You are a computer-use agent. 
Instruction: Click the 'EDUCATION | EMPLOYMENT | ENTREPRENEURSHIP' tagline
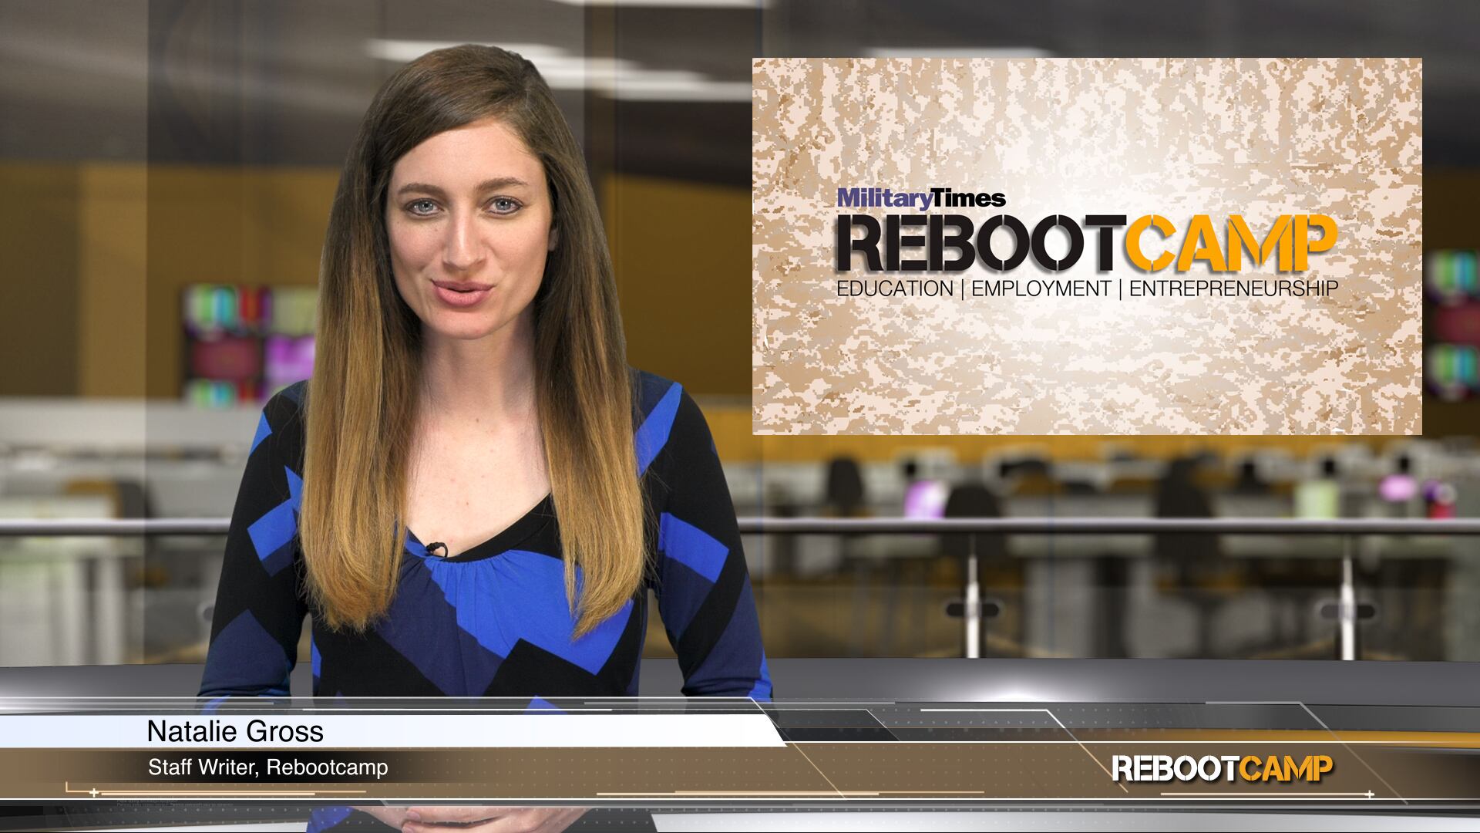point(1087,289)
